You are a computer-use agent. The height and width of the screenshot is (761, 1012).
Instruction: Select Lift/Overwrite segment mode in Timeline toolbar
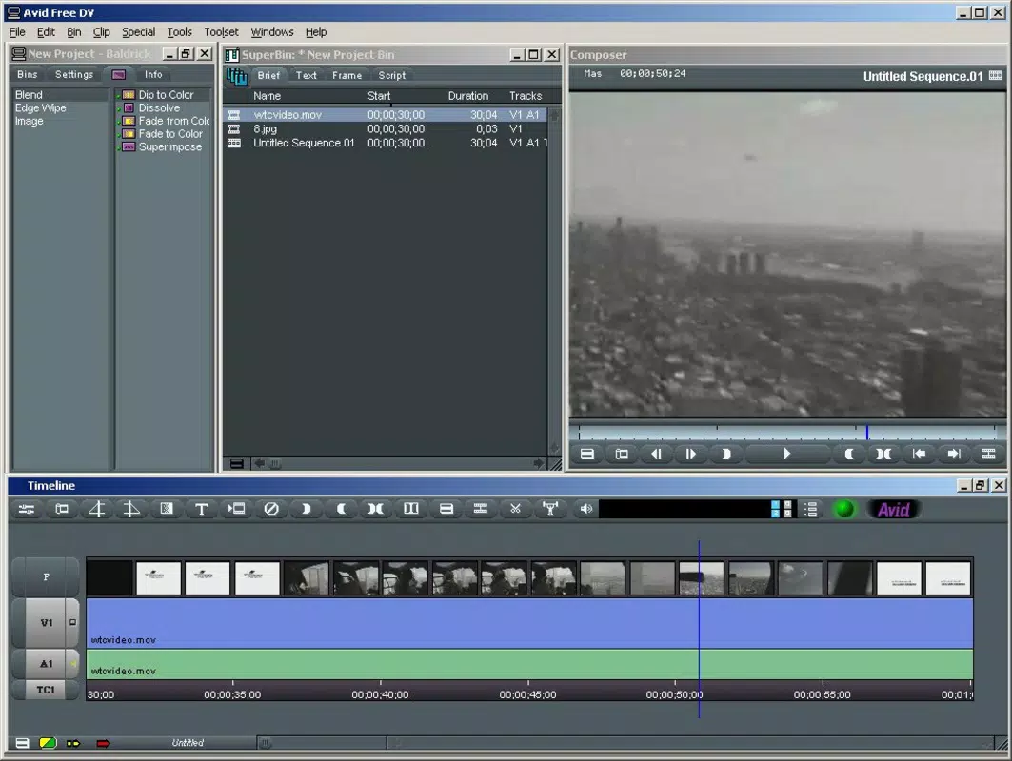click(131, 510)
